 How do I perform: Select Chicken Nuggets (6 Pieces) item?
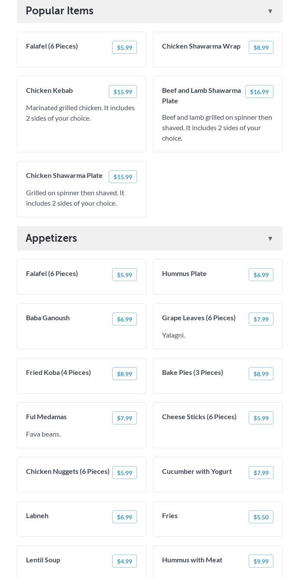68,472
